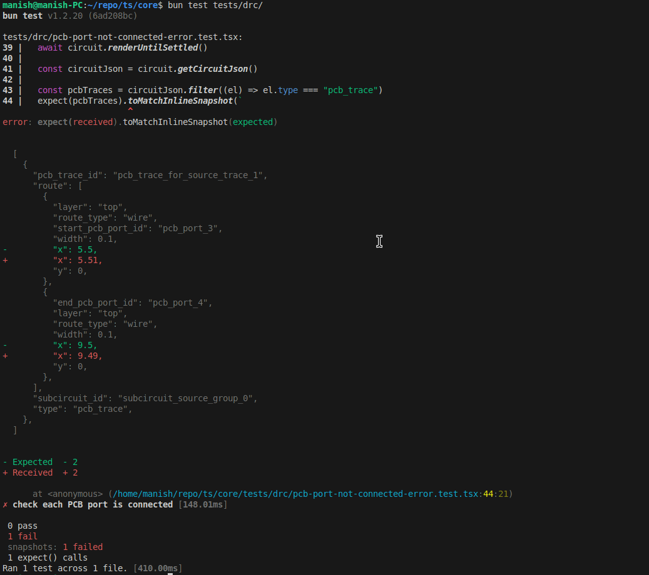Click the error line 'expect(received).toMatchInlineSnapshot(expected)'
The width and height of the screenshot is (649, 575).
pos(157,122)
